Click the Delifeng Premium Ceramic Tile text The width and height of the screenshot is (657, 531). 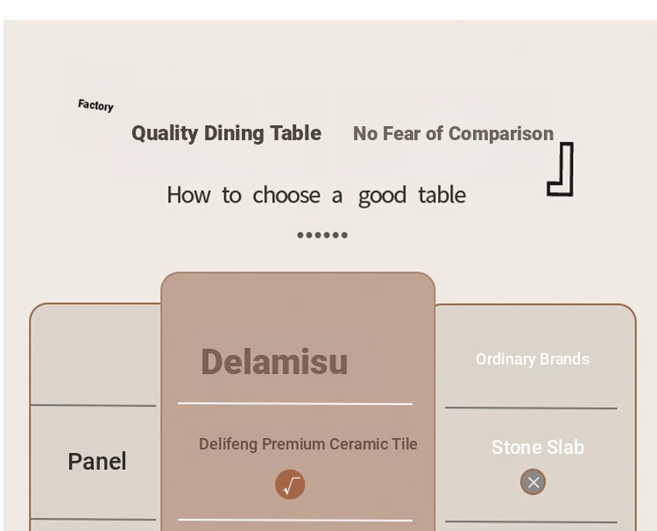308,444
